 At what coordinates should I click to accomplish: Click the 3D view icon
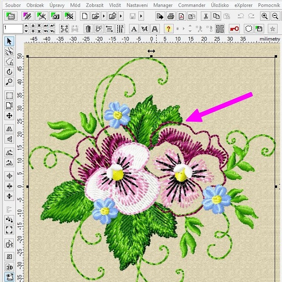tap(9, 267)
